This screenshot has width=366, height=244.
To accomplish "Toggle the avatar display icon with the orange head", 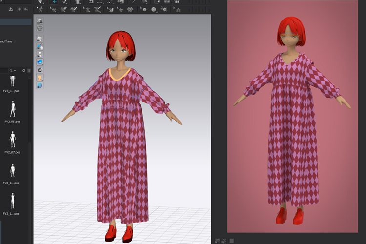I will pyautogui.click(x=40, y=77).
